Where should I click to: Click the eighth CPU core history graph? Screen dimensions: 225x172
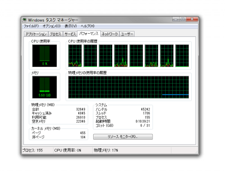182,56
